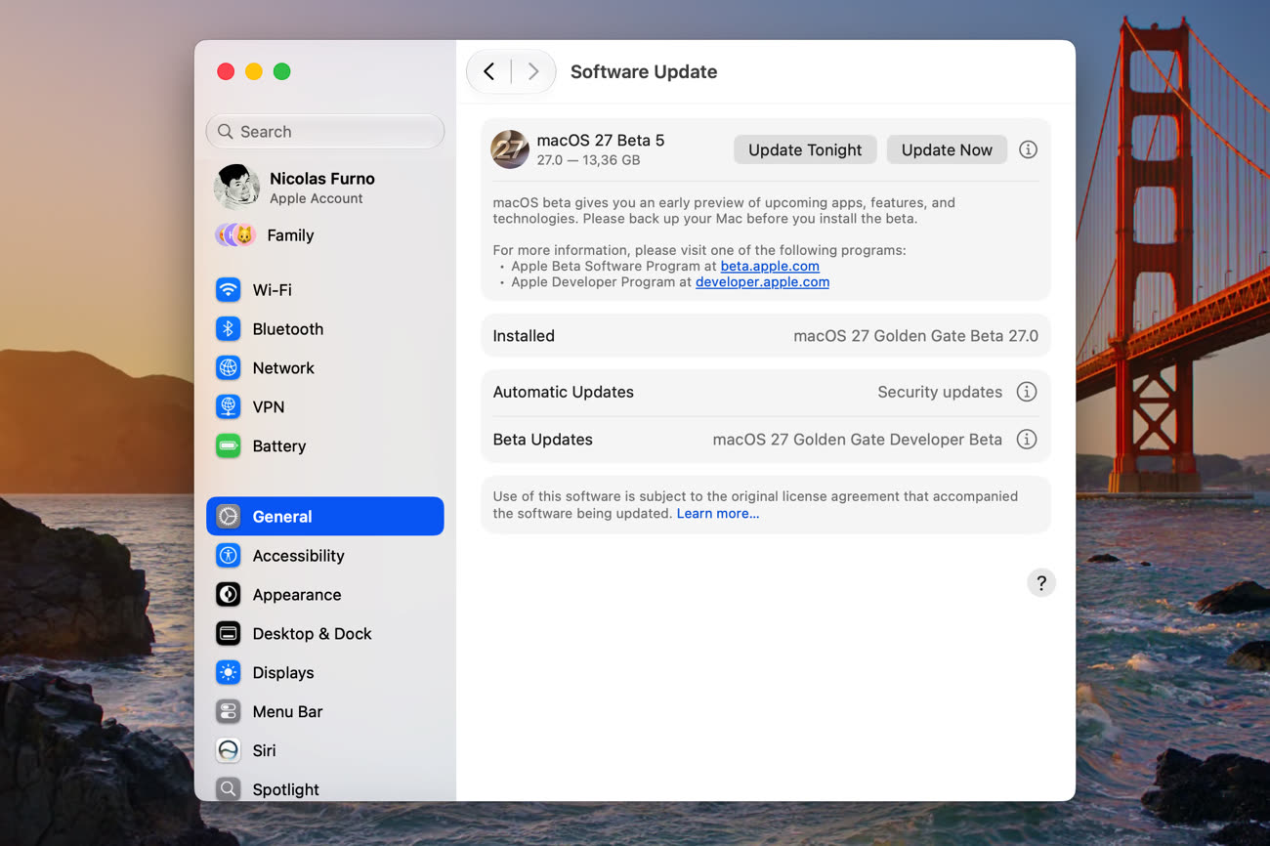Select the Displays sidebar item
Image resolution: width=1270 pixels, height=846 pixels.
pos(325,672)
